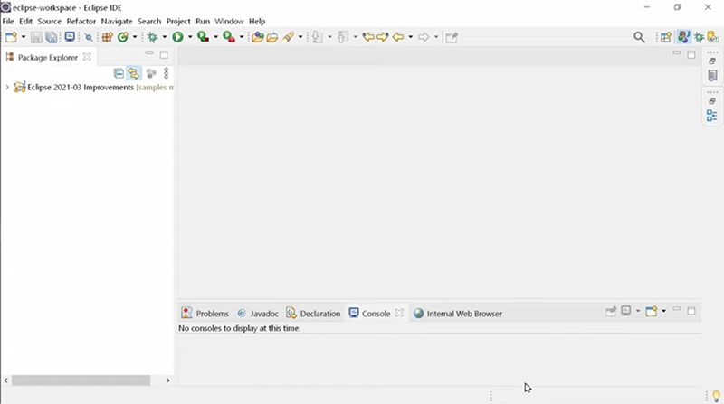Open Package Explorer View Menu (three dots)
Image resolution: width=724 pixels, height=404 pixels.
pyautogui.click(x=167, y=73)
